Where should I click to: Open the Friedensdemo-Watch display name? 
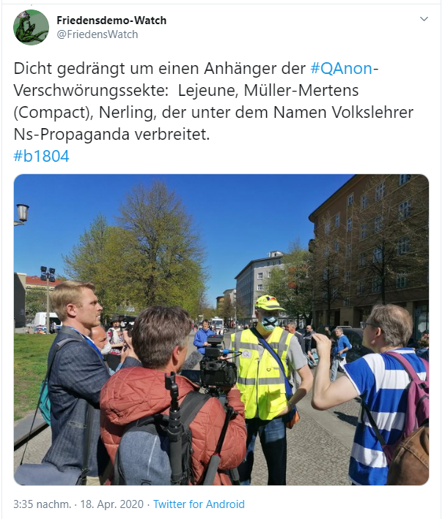click(x=111, y=20)
